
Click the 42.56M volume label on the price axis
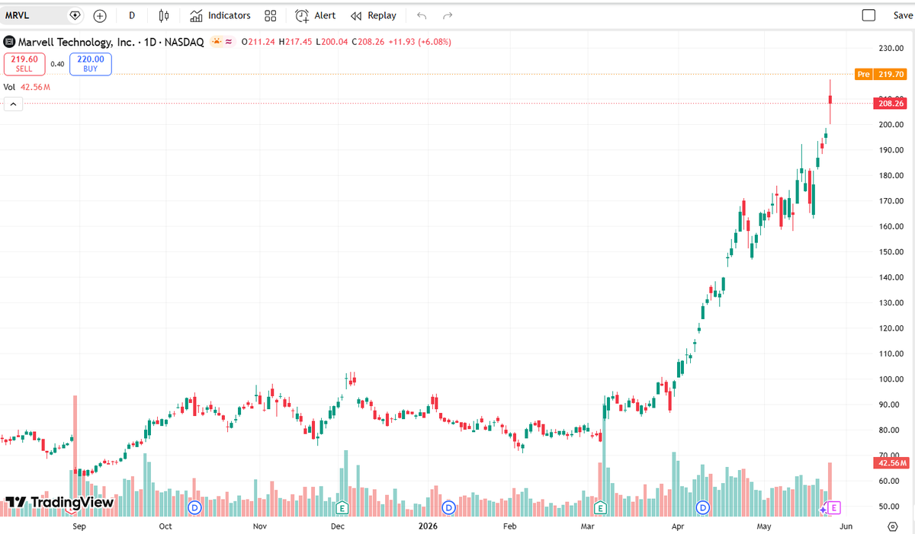click(891, 463)
